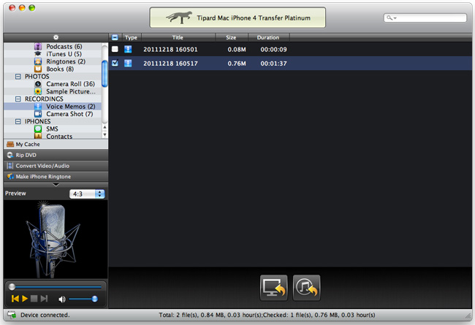The image size is (475, 325).
Task: Click the Voice Memos microphone icon
Action: [x=38, y=107]
